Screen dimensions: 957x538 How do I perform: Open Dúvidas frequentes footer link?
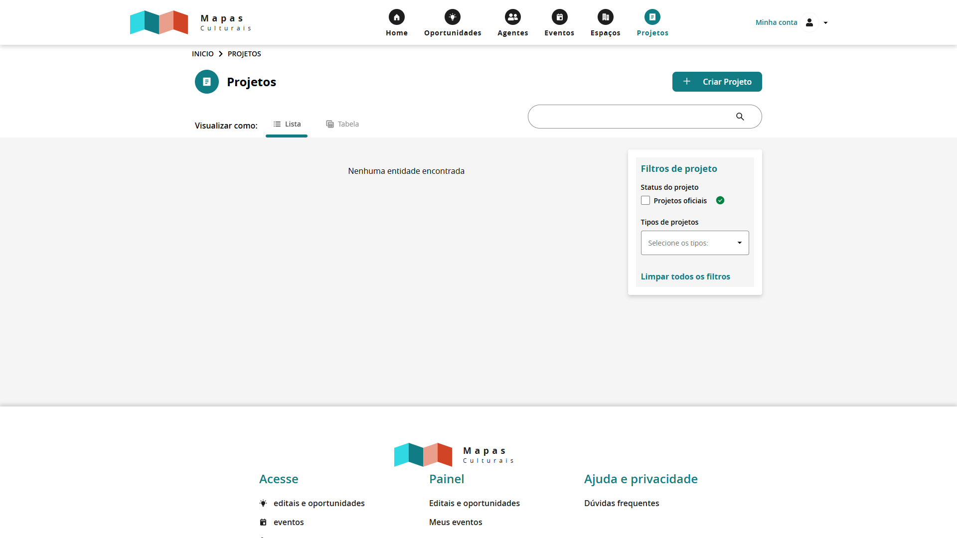(x=621, y=503)
